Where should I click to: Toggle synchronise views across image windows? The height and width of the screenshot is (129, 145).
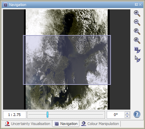point(137,50)
